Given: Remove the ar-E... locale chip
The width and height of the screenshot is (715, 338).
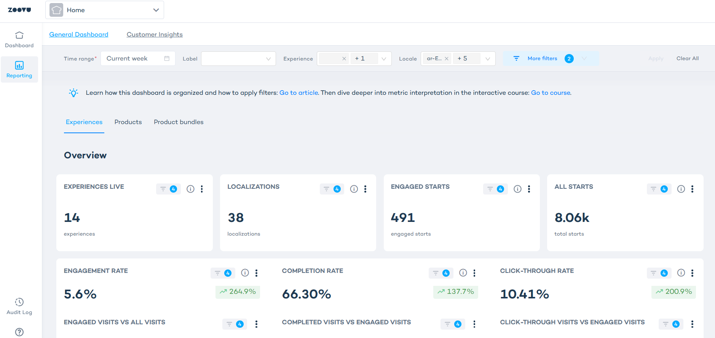Looking at the screenshot, I should click(447, 59).
